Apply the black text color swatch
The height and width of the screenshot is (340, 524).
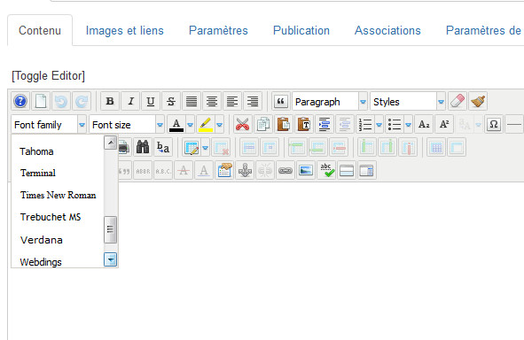tap(176, 125)
